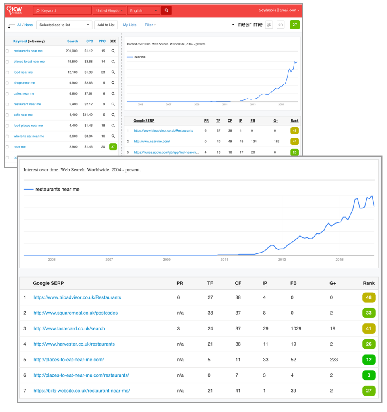Tick checkbox for cafes near me
Viewport: 387px width, 412px height.
point(8,94)
